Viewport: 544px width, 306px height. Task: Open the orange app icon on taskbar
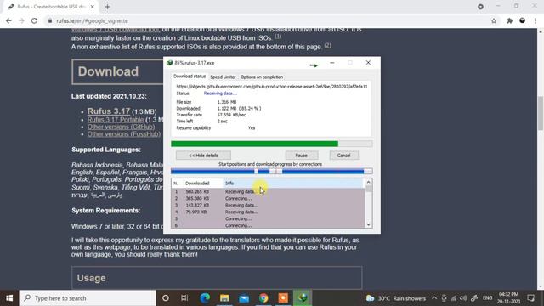click(283, 298)
